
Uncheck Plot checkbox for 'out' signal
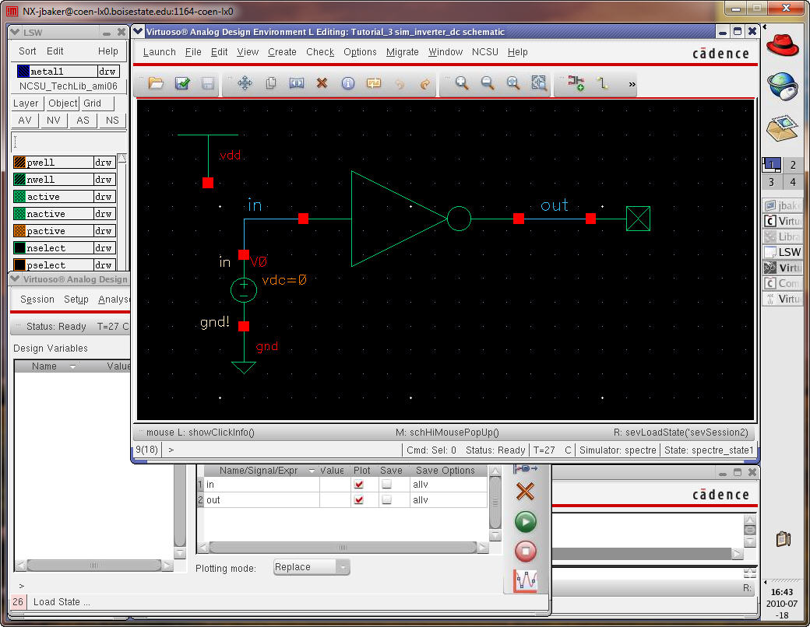pyautogui.click(x=358, y=500)
